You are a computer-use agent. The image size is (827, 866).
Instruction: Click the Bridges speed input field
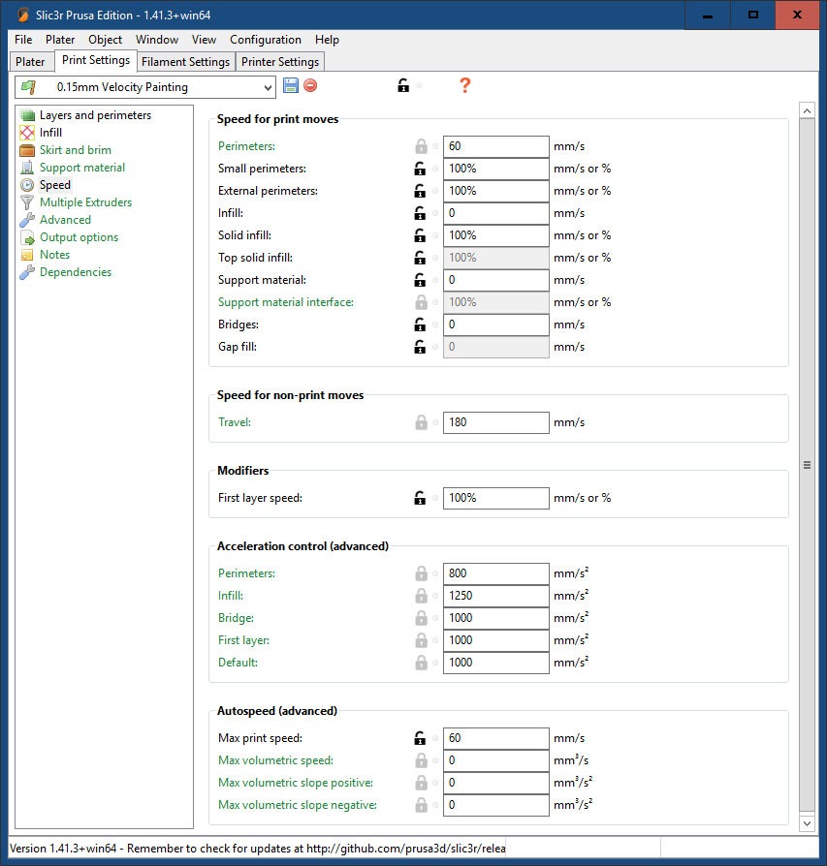pyautogui.click(x=495, y=325)
